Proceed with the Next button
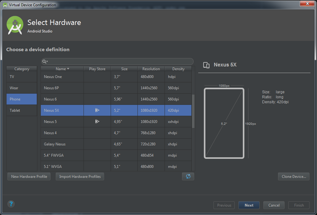Image resolution: width=317 pixels, height=215 pixels. click(249, 205)
